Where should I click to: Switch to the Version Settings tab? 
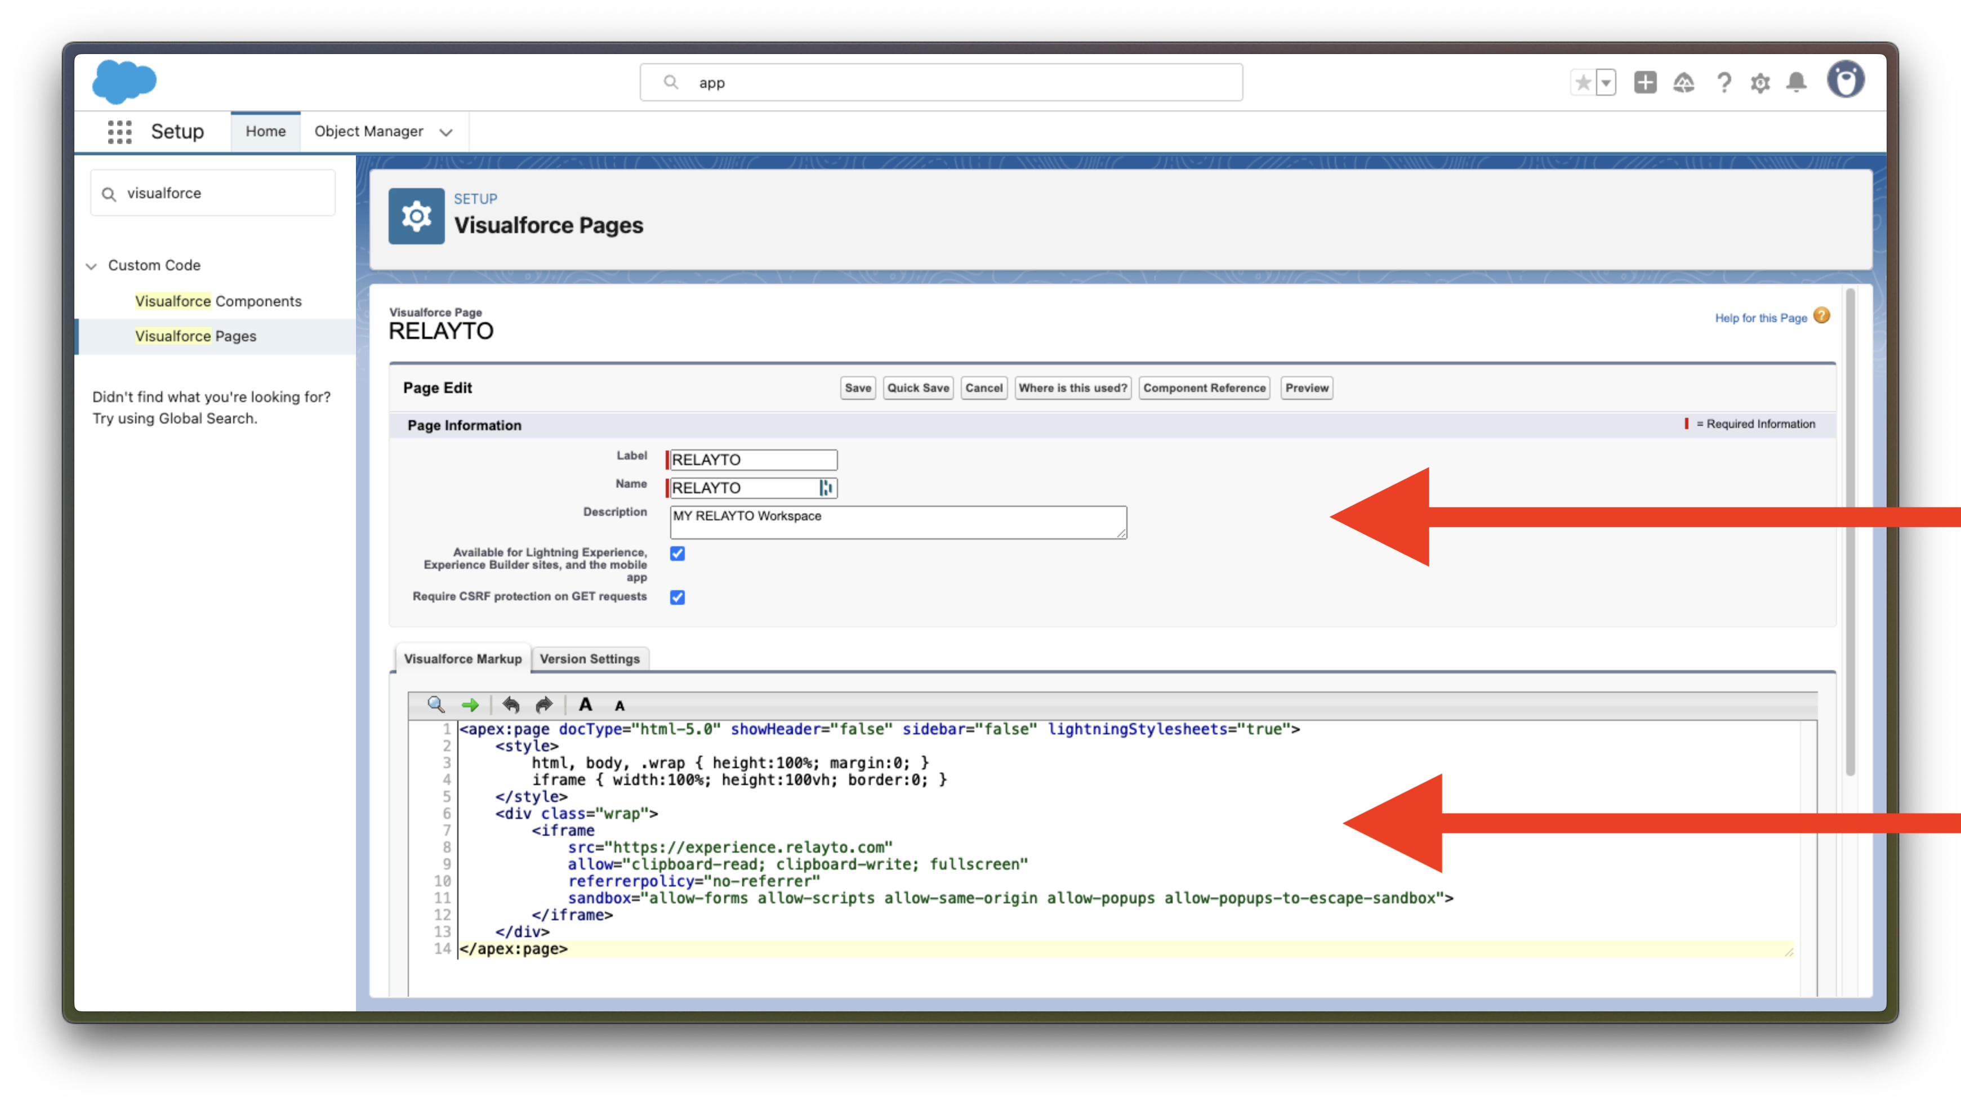tap(589, 658)
